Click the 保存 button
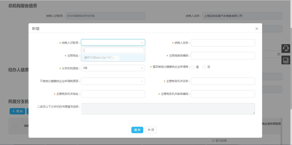 point(137,130)
